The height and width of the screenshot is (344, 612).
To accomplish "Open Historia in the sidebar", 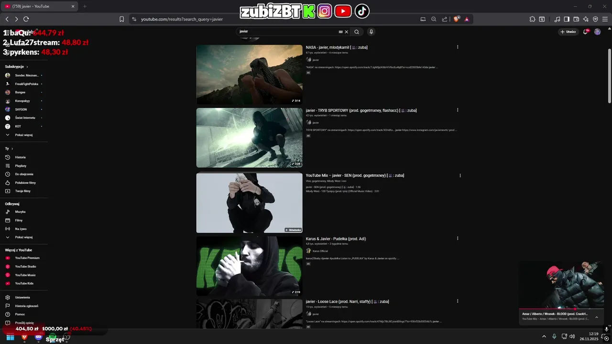I will 20,157.
